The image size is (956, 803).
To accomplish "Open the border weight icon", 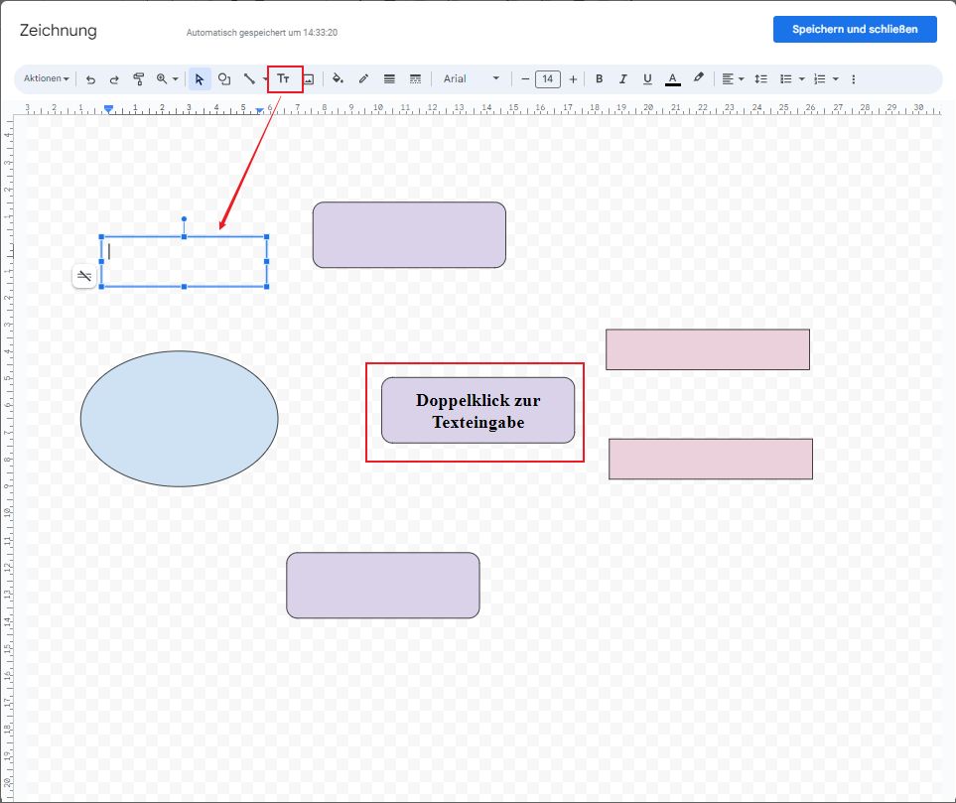I will click(389, 79).
